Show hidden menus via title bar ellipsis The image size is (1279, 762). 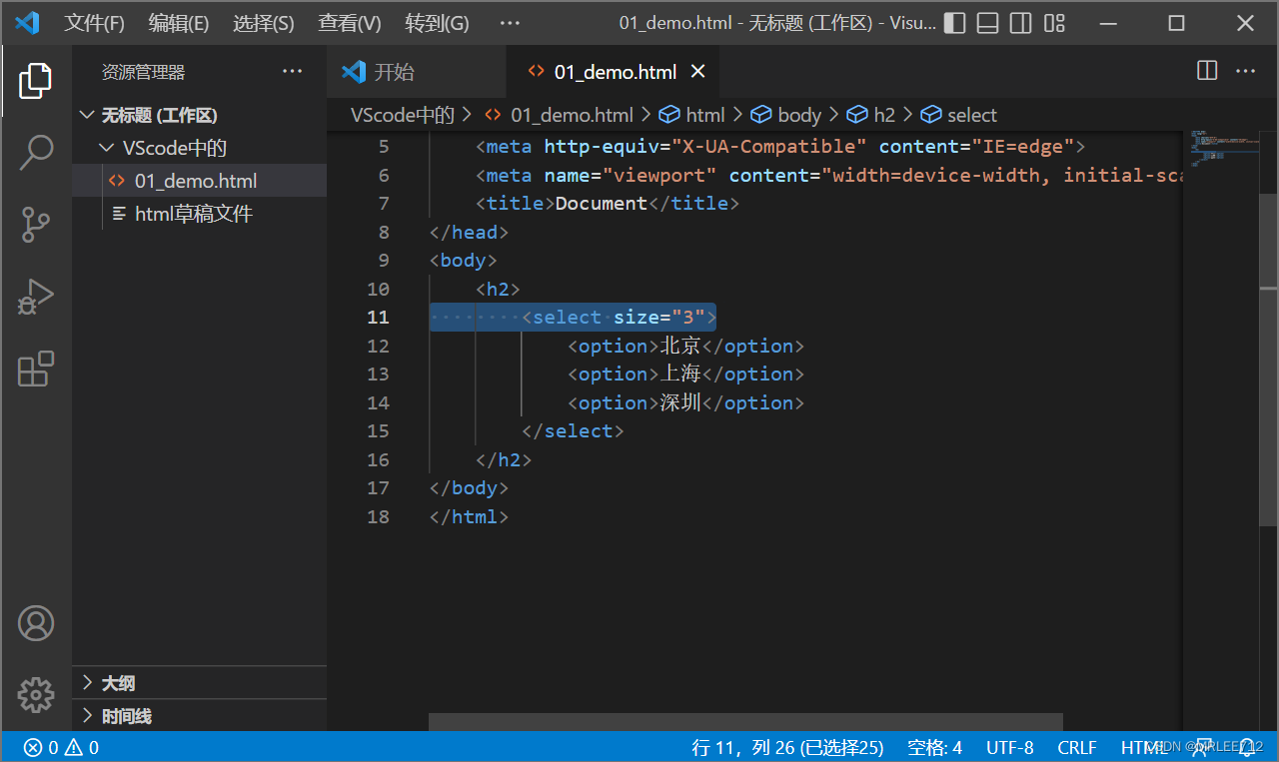click(x=510, y=23)
